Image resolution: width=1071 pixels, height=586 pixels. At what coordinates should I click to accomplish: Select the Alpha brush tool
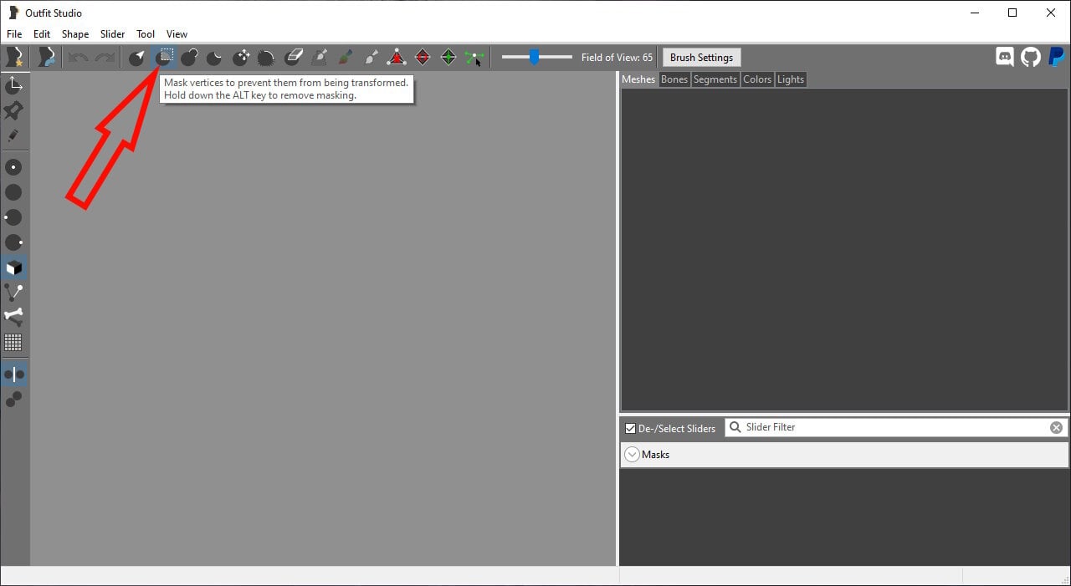point(371,58)
